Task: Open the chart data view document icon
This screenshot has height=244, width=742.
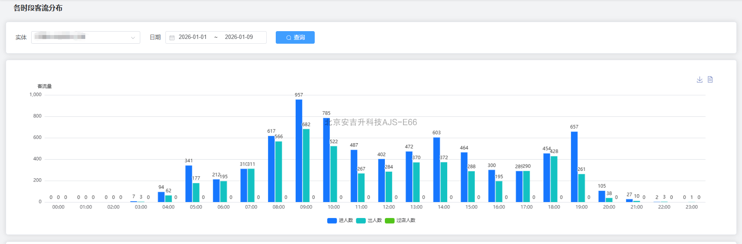Action: pos(710,80)
